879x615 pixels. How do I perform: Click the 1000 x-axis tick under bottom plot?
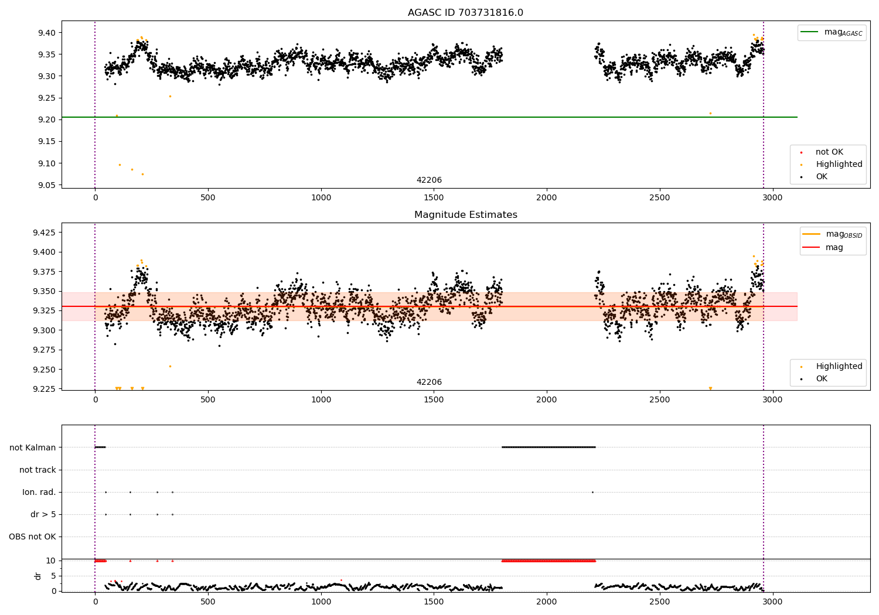pos(321,602)
